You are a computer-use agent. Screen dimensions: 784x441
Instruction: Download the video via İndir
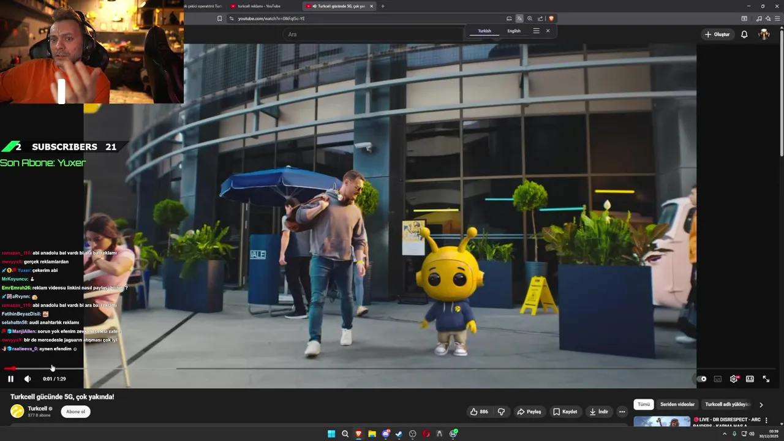point(598,412)
